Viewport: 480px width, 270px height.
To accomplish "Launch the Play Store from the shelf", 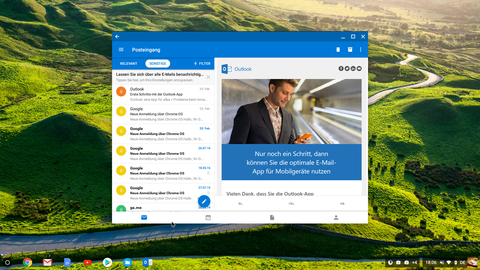I will 107,262.
